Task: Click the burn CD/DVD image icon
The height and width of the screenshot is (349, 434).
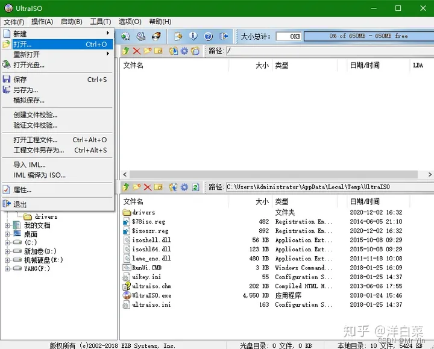Action: click(156, 36)
